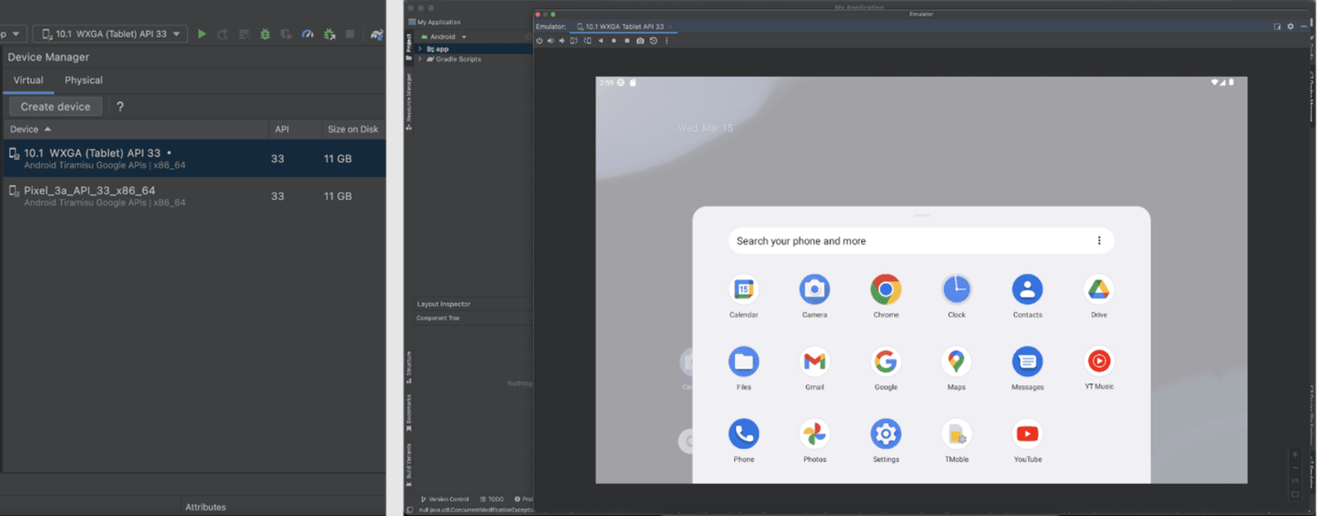Click the emulator Overview square icon

pyautogui.click(x=627, y=40)
